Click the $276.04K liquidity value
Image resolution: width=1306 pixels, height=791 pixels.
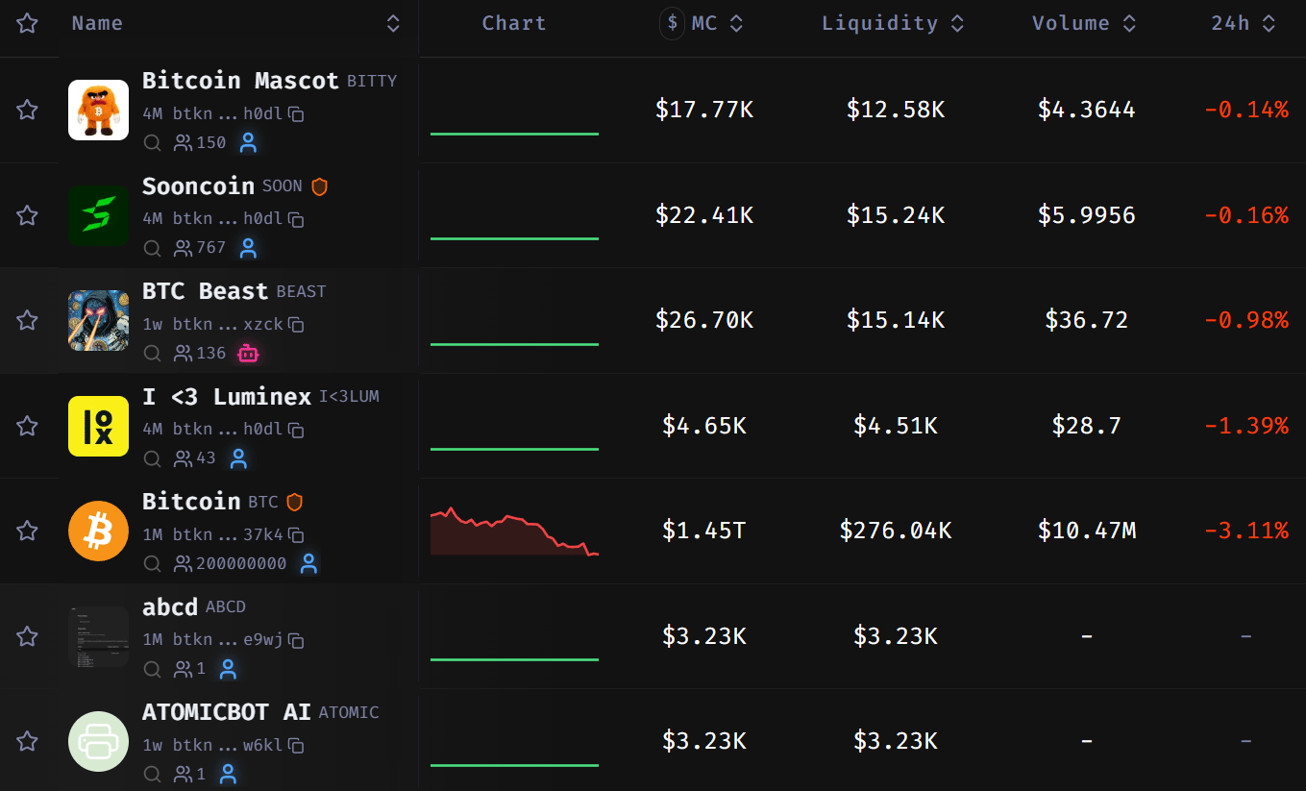[x=896, y=531]
